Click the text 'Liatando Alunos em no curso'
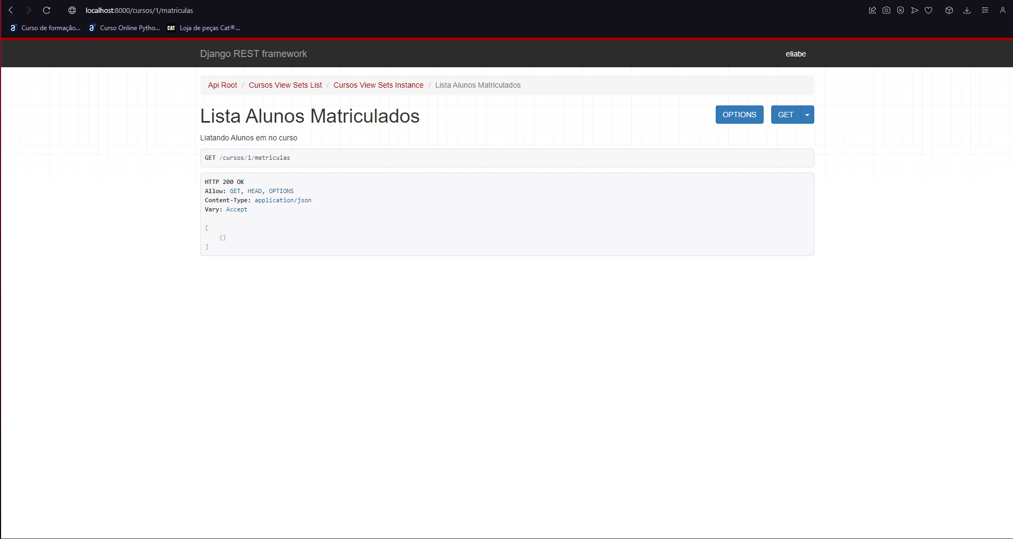 249,138
